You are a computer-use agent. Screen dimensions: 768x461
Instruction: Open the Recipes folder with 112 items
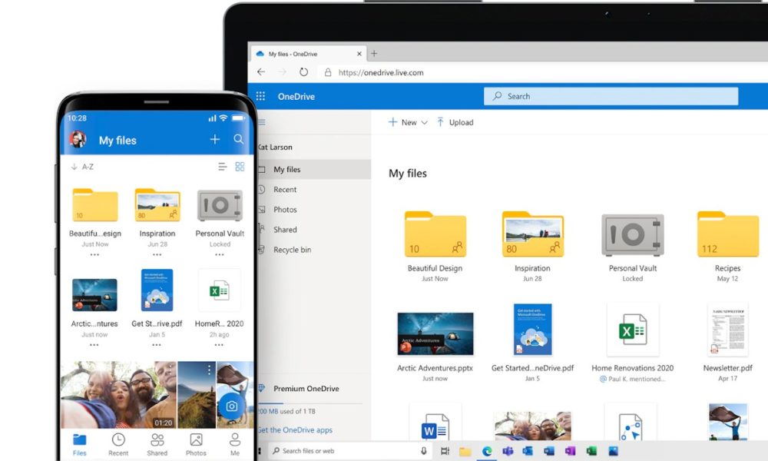727,234
